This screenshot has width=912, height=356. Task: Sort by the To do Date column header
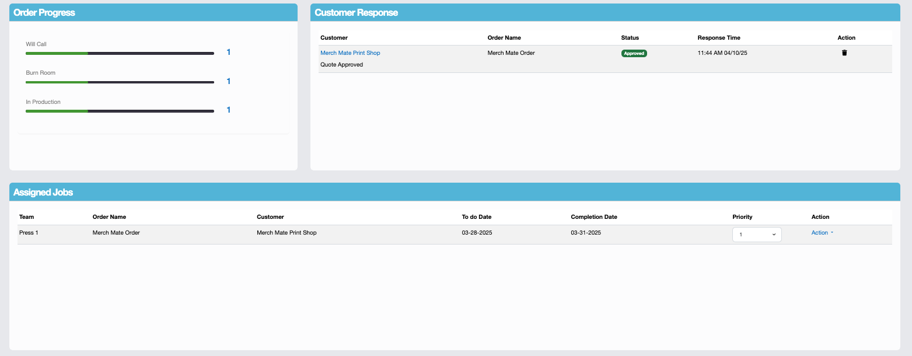click(476, 217)
